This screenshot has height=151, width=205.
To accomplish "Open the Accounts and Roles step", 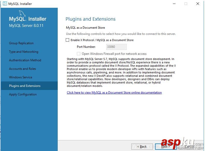I will [x=23, y=69].
